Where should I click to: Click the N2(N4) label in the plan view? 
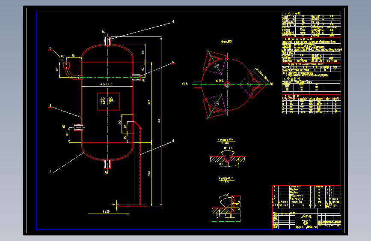[x=220, y=81]
